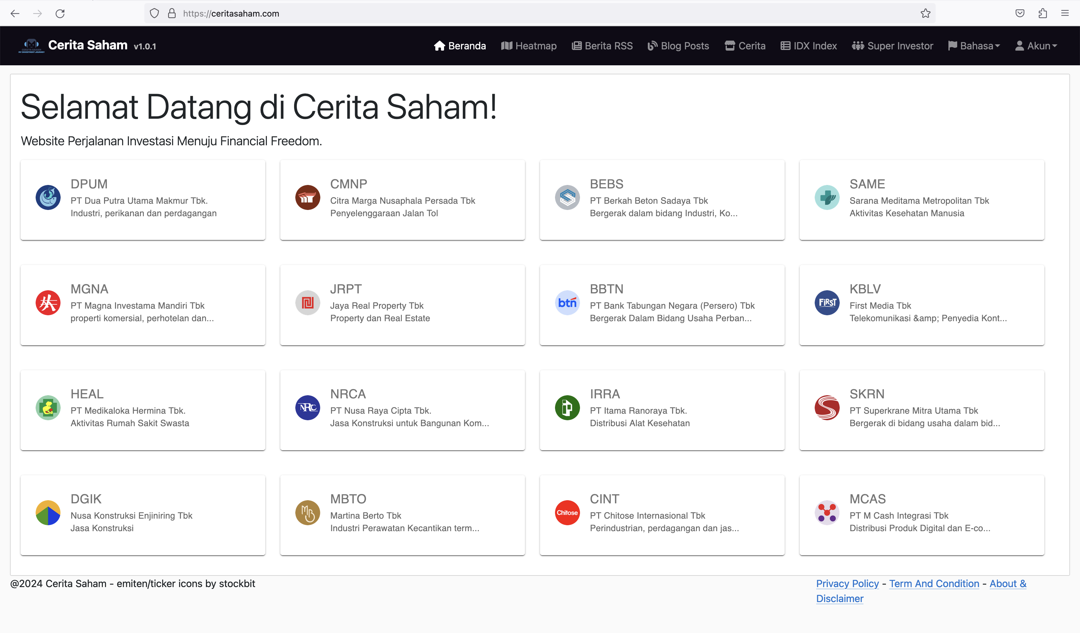Select 'Citra Marga Nusaphala Persada Tbk' text
This screenshot has height=633, width=1080.
point(402,201)
